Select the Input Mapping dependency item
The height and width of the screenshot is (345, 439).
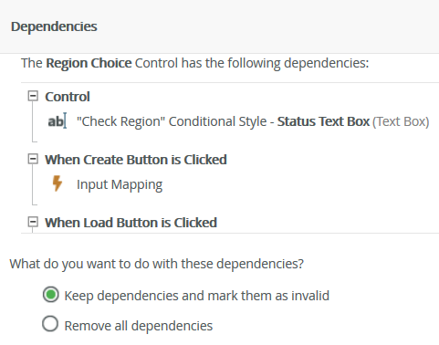coord(120,184)
